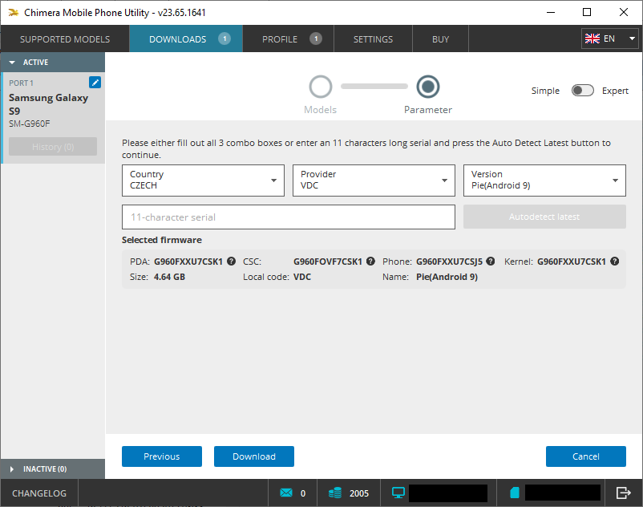Click the Download button
The width and height of the screenshot is (643, 507).
(254, 456)
